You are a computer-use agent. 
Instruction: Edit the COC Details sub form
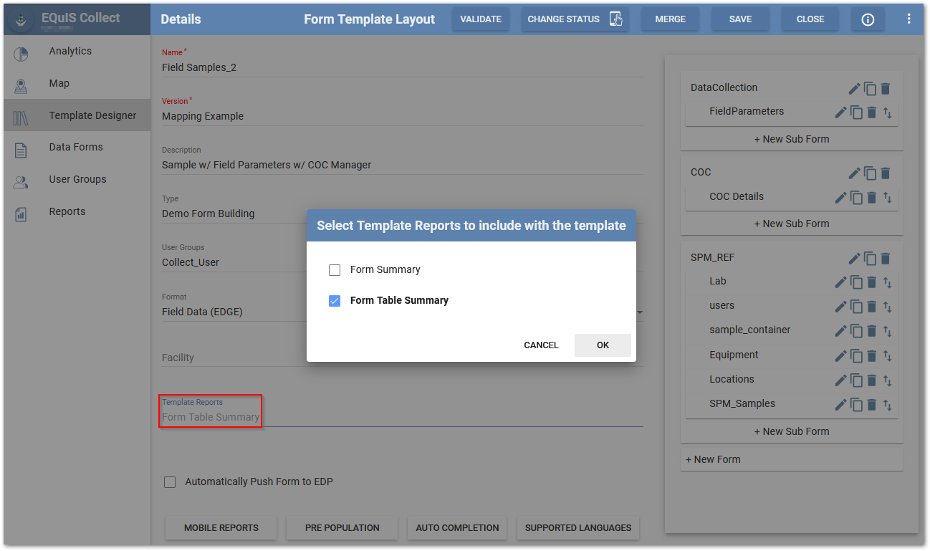tap(840, 196)
